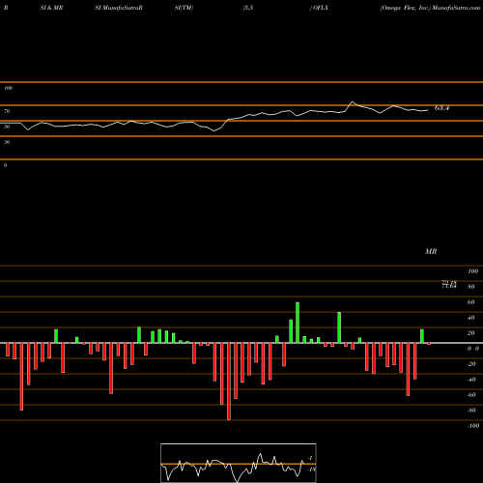This screenshot has width=483, height=483.
Task: Click the 50 level label on the RSI axis
Action: click(7, 127)
